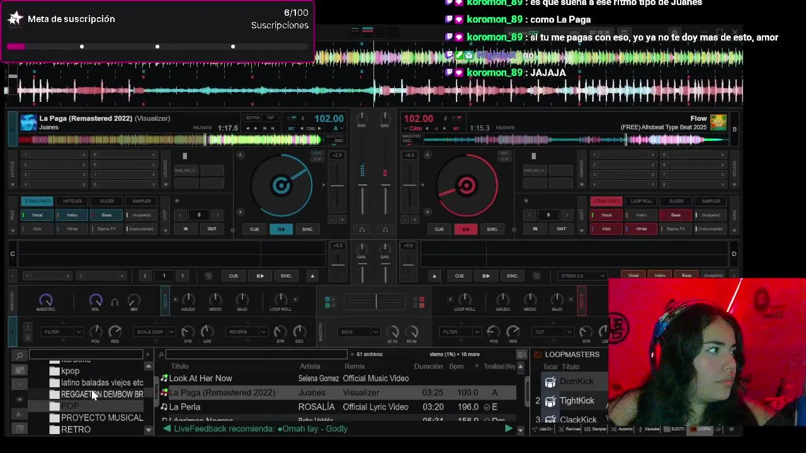This screenshot has width=806, height=453.
Task: Select the La Perla track row
Action: (x=338, y=407)
